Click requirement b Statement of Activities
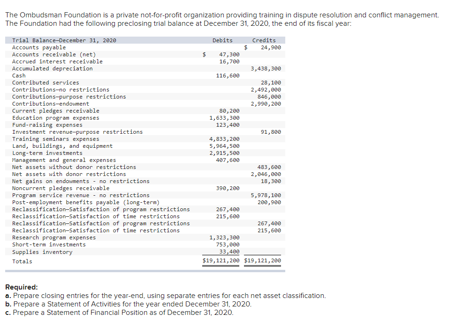This screenshot has height=321, width=449. click(x=128, y=304)
